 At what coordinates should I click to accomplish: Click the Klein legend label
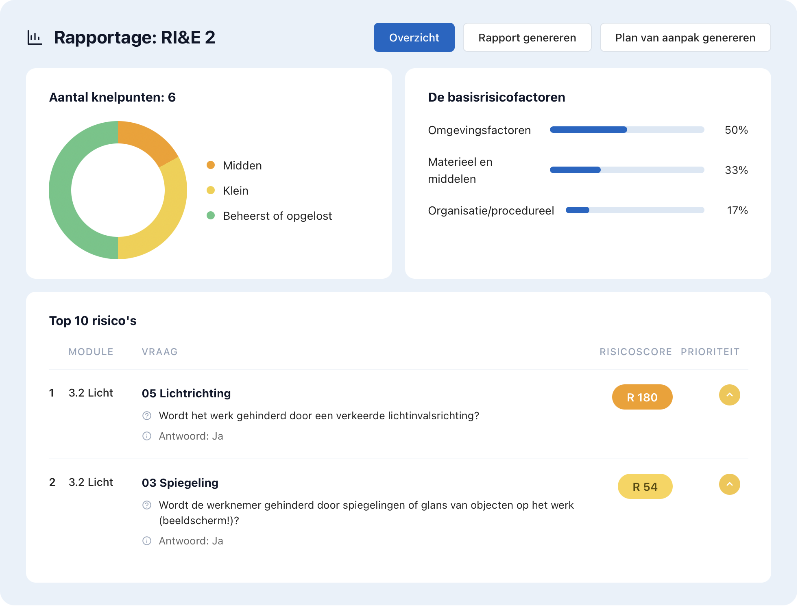tap(235, 191)
